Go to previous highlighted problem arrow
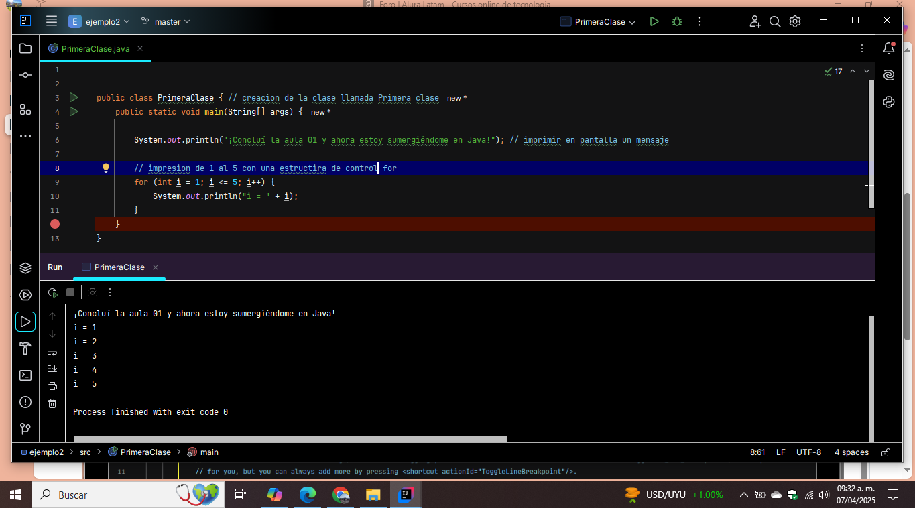Viewport: 915px width, 508px height. (x=853, y=71)
